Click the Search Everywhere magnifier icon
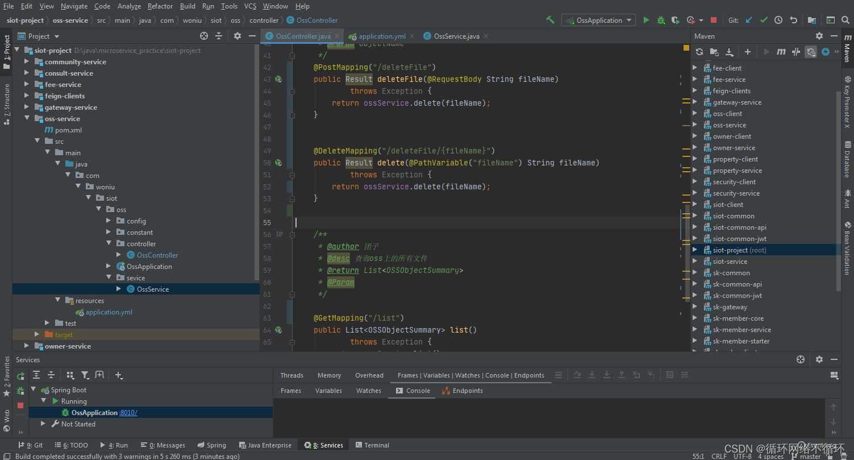 (845, 20)
